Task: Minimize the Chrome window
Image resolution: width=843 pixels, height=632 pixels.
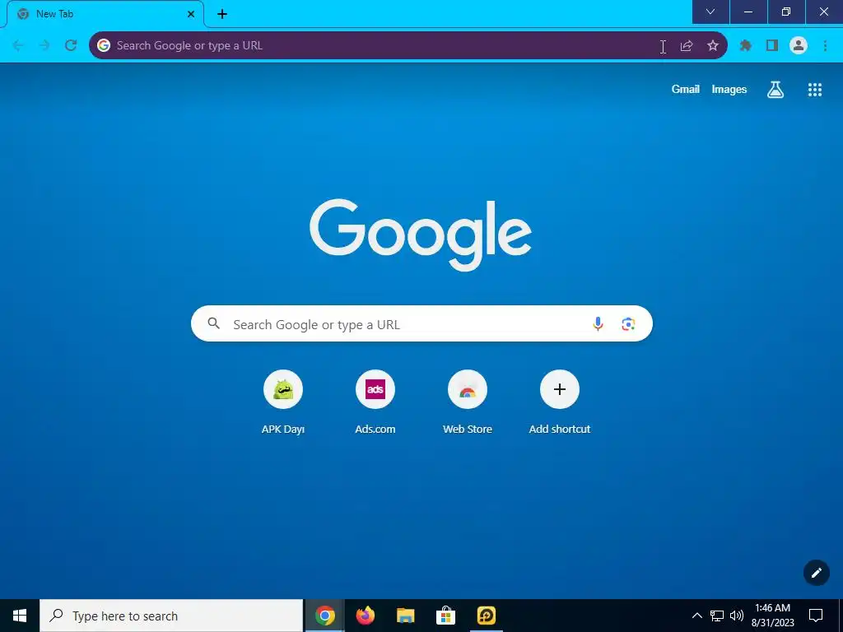Action: coord(748,12)
